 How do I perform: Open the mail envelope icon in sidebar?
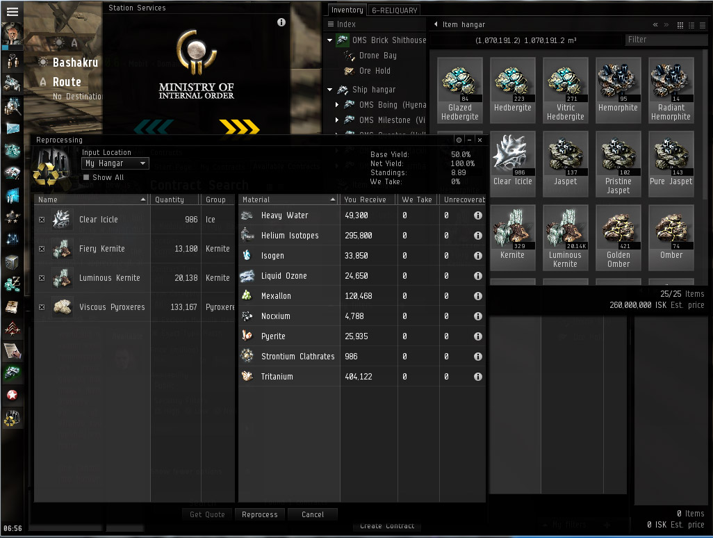tap(13, 129)
